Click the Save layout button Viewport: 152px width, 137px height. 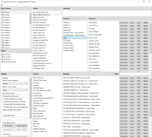coord(8,126)
